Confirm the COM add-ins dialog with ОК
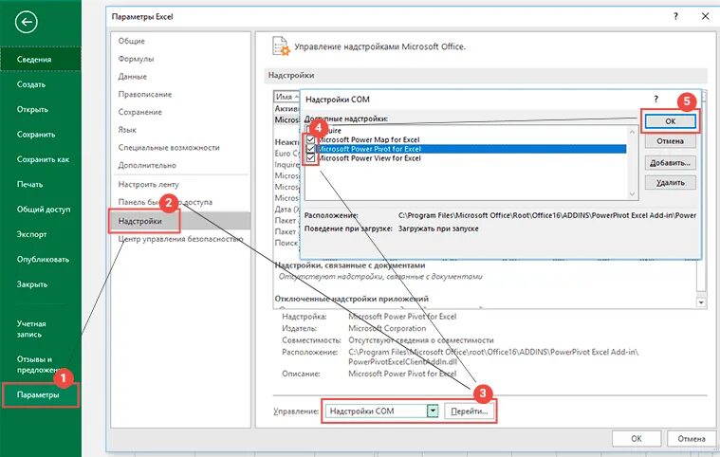This screenshot has height=457, width=720. [671, 121]
